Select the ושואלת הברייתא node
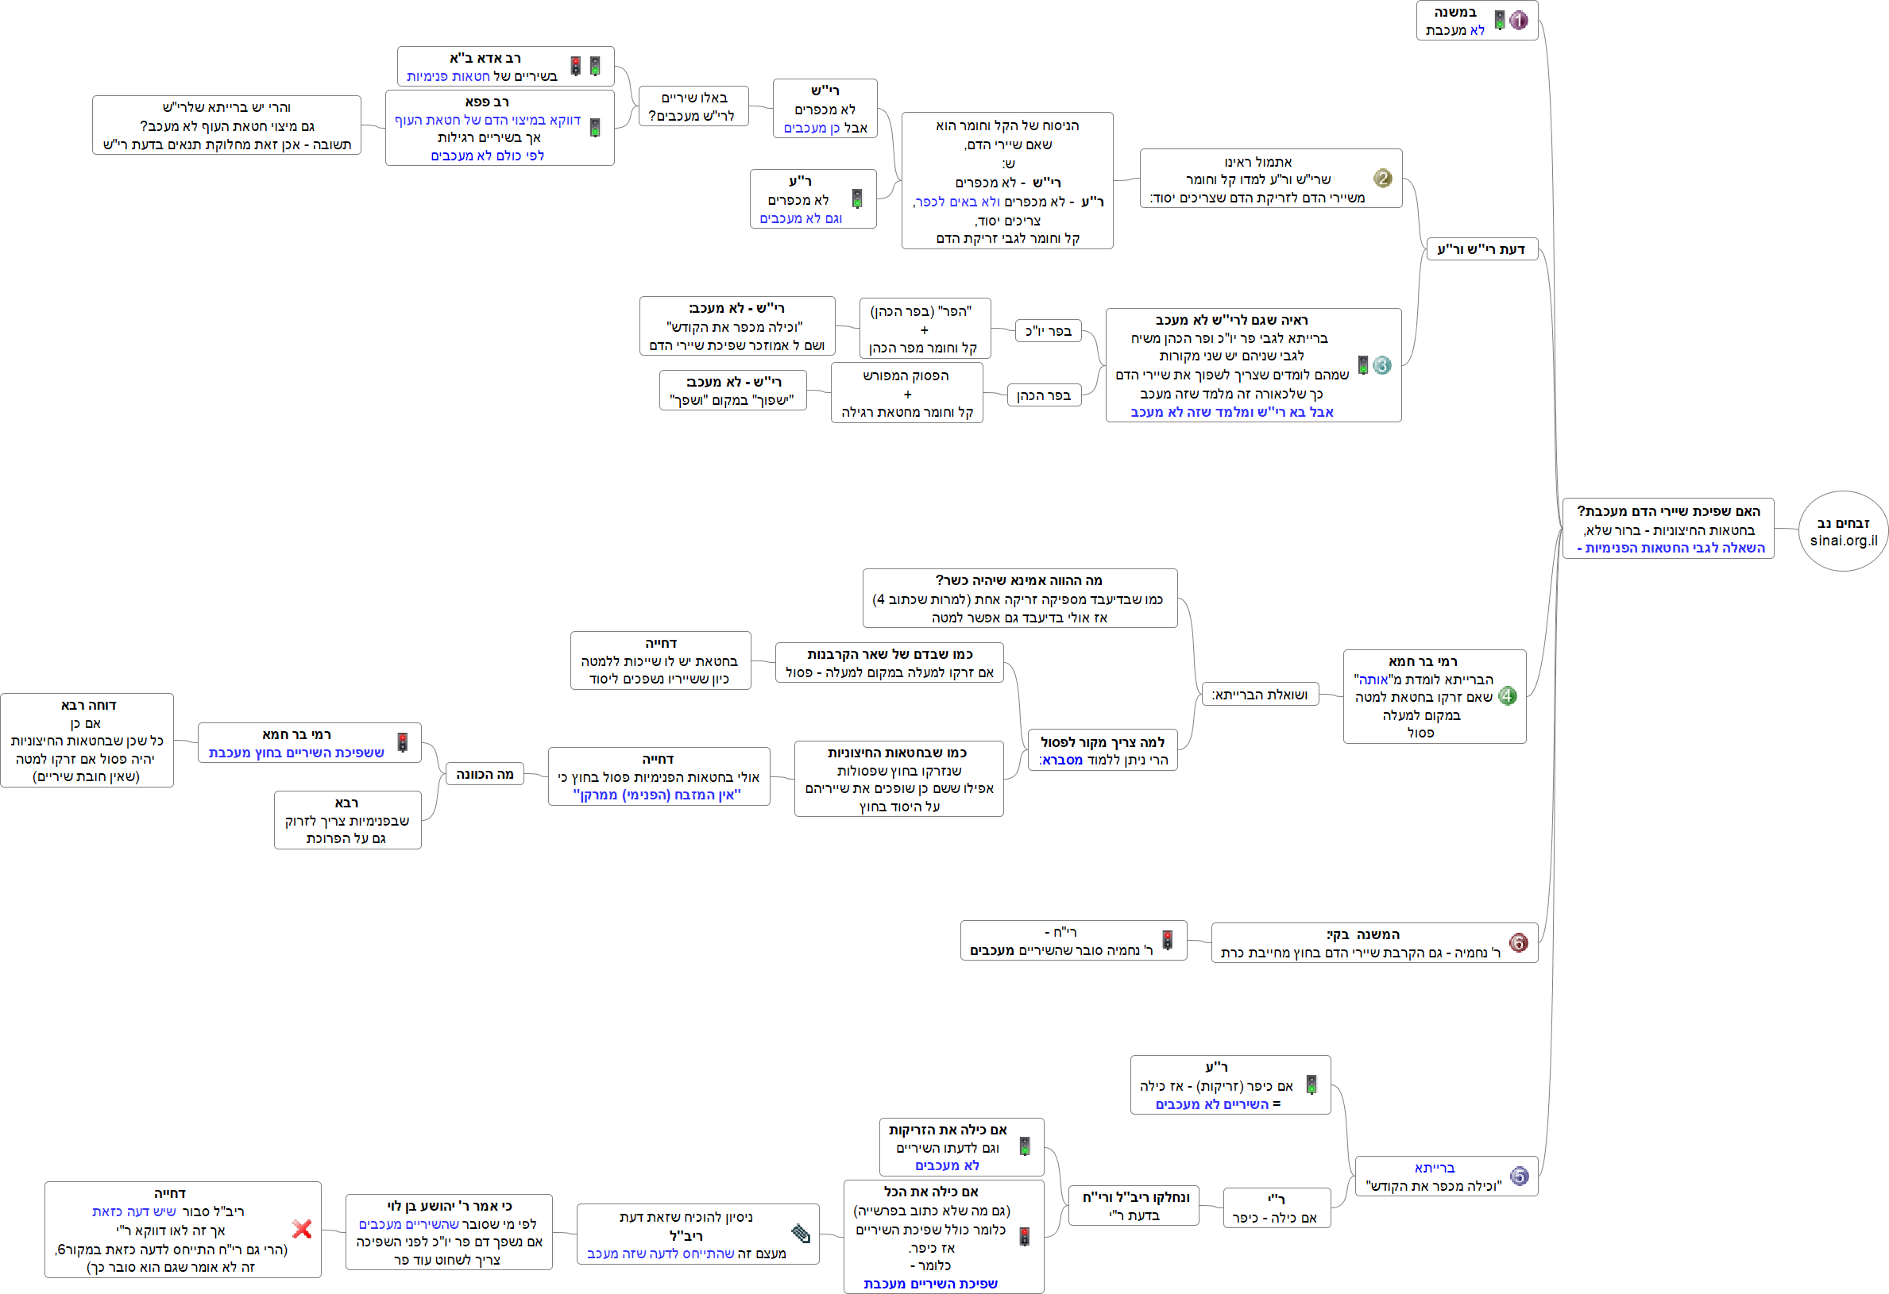1889x1294 pixels. [1259, 695]
